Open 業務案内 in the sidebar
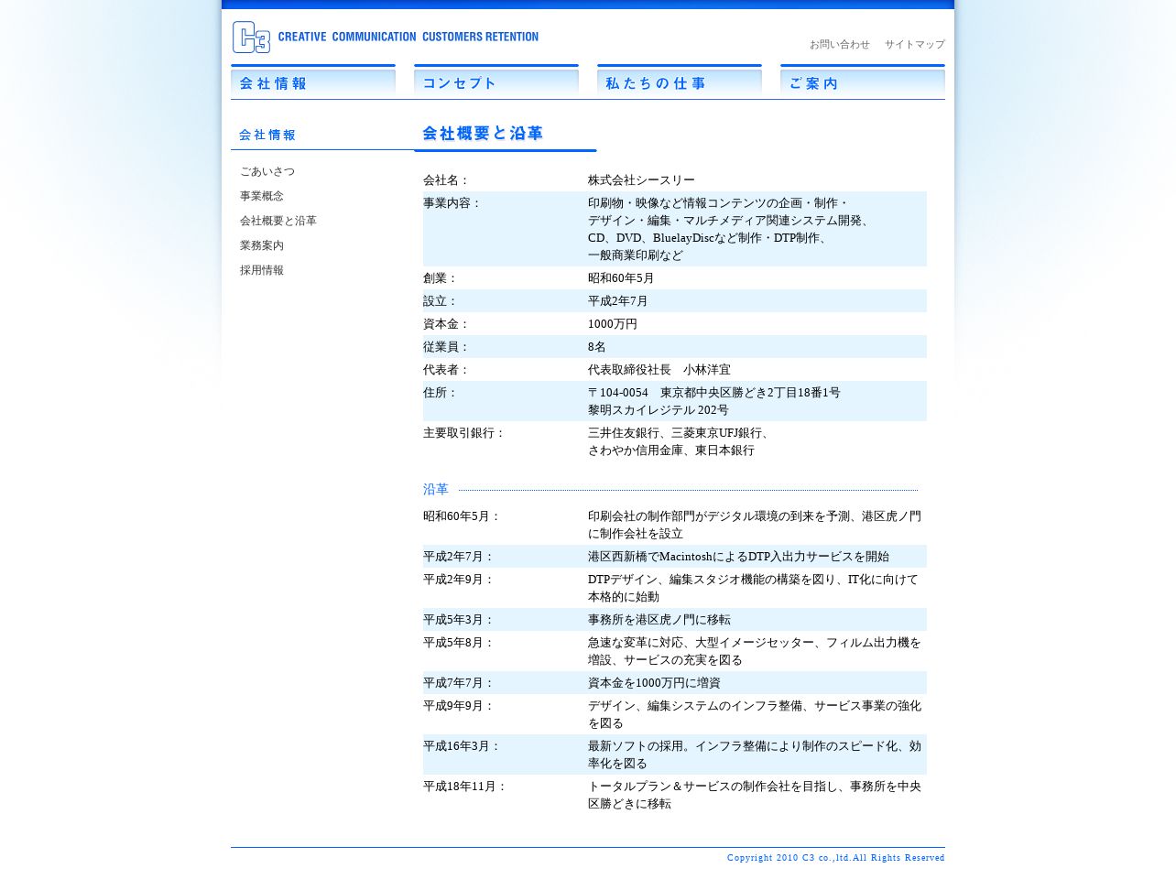Screen dimensions: 1176x890 [262, 245]
